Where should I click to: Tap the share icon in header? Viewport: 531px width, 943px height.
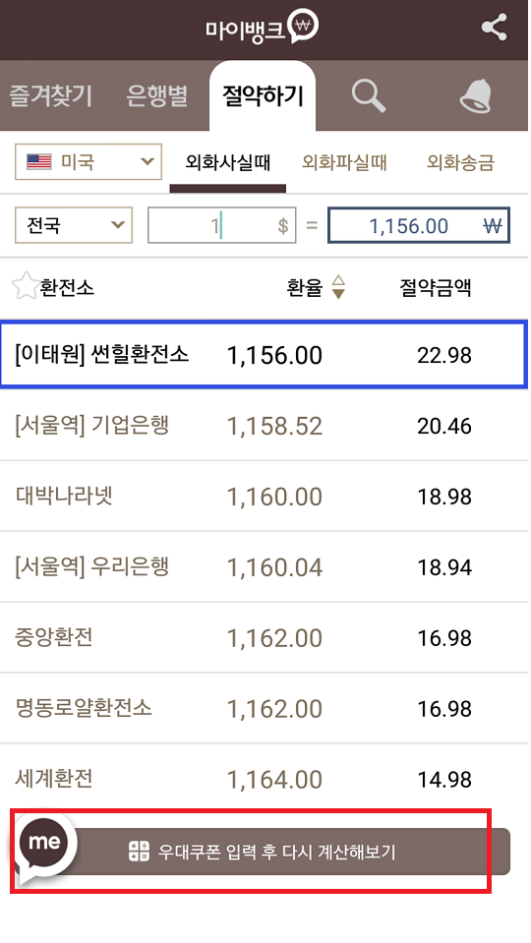(x=495, y=28)
